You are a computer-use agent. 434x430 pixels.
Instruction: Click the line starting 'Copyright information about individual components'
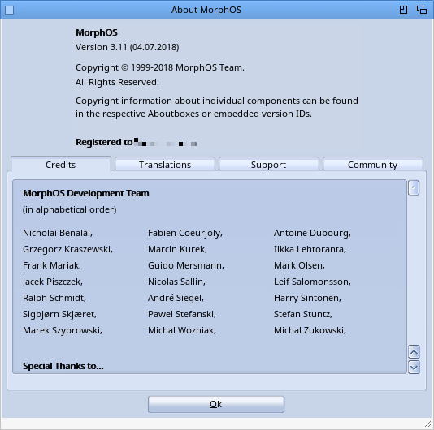click(x=217, y=101)
